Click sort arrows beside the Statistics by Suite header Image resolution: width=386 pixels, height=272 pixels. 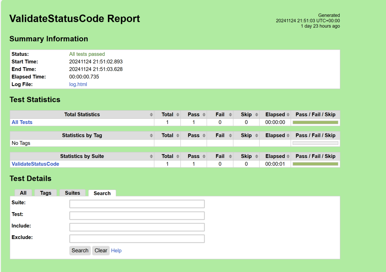tap(151, 156)
